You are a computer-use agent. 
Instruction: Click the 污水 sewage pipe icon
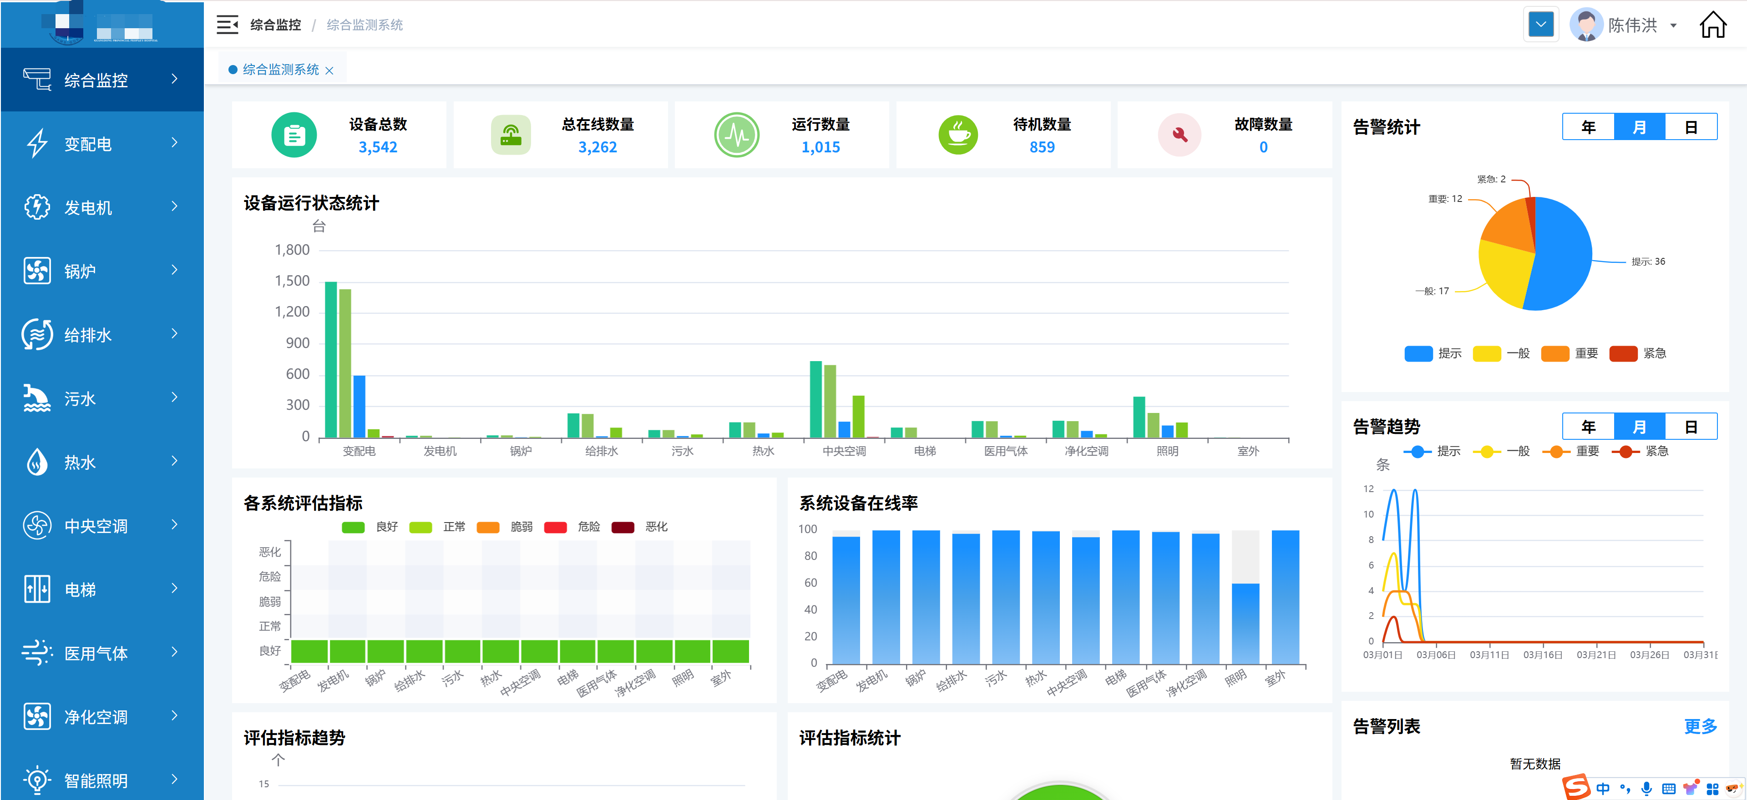pyautogui.click(x=37, y=398)
